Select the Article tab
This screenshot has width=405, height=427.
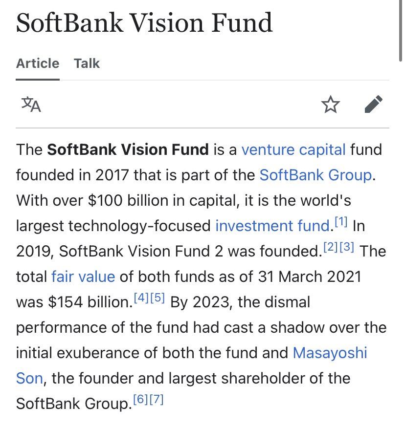click(38, 64)
